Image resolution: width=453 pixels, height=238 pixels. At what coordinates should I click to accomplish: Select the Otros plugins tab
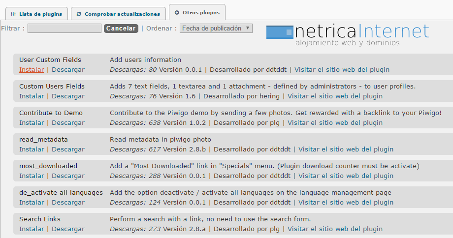[197, 13]
